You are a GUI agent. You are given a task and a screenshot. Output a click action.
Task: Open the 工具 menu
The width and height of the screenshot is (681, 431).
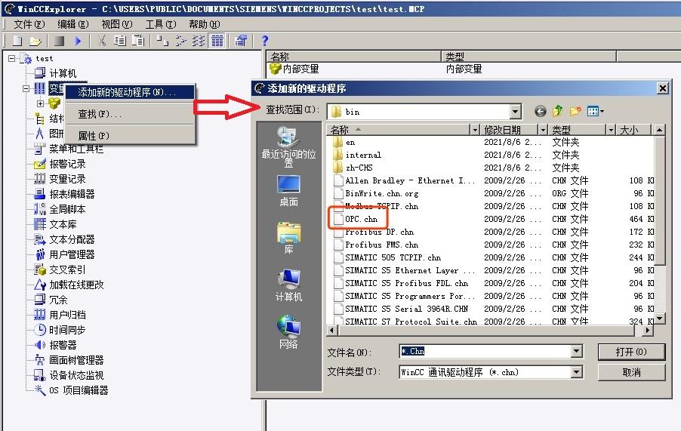161,24
